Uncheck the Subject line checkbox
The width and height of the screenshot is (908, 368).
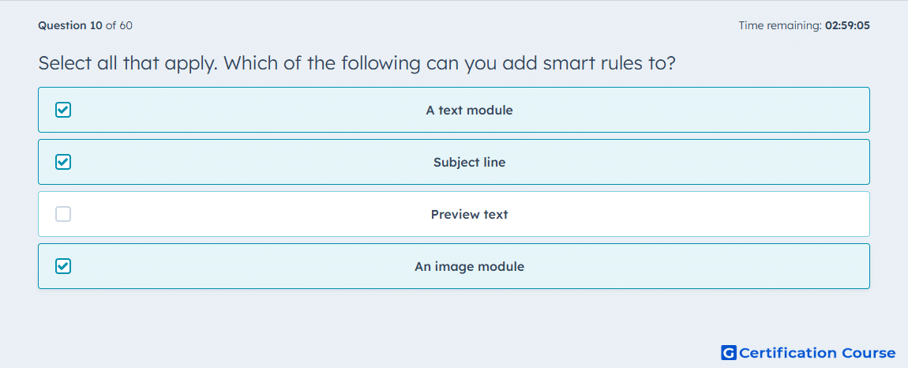63,162
